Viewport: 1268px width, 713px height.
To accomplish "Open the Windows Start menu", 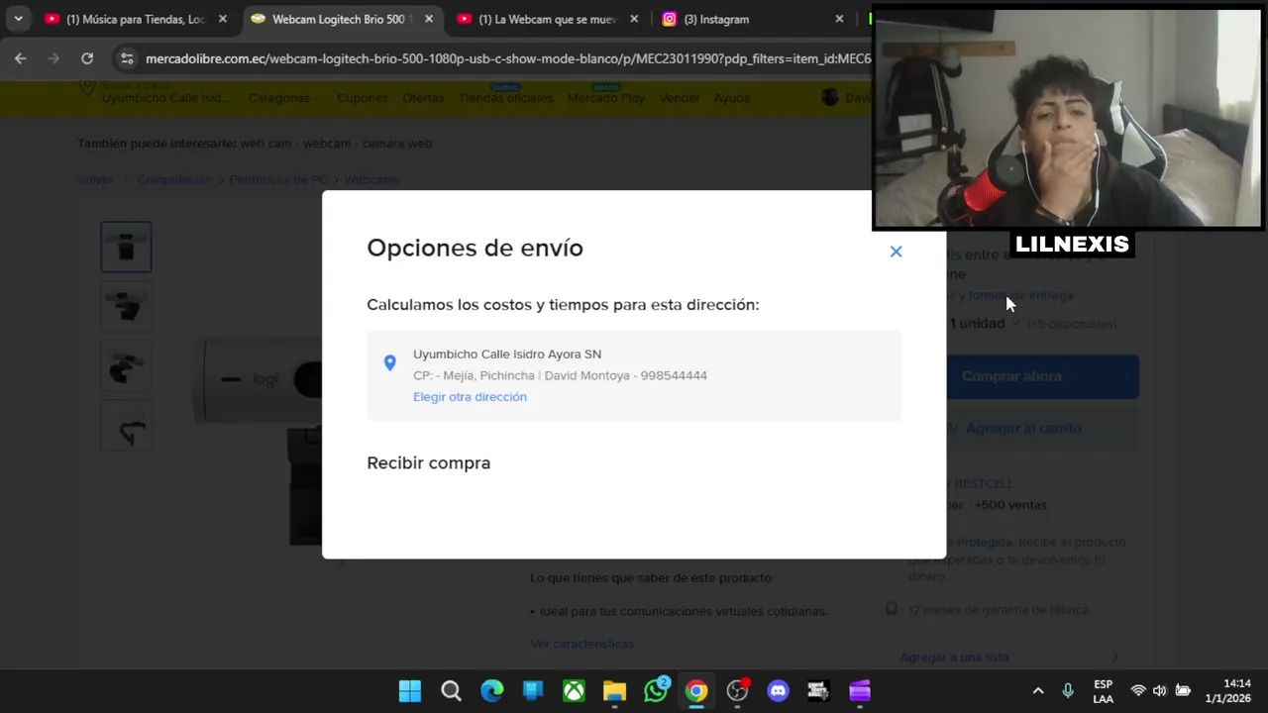I will [409, 691].
